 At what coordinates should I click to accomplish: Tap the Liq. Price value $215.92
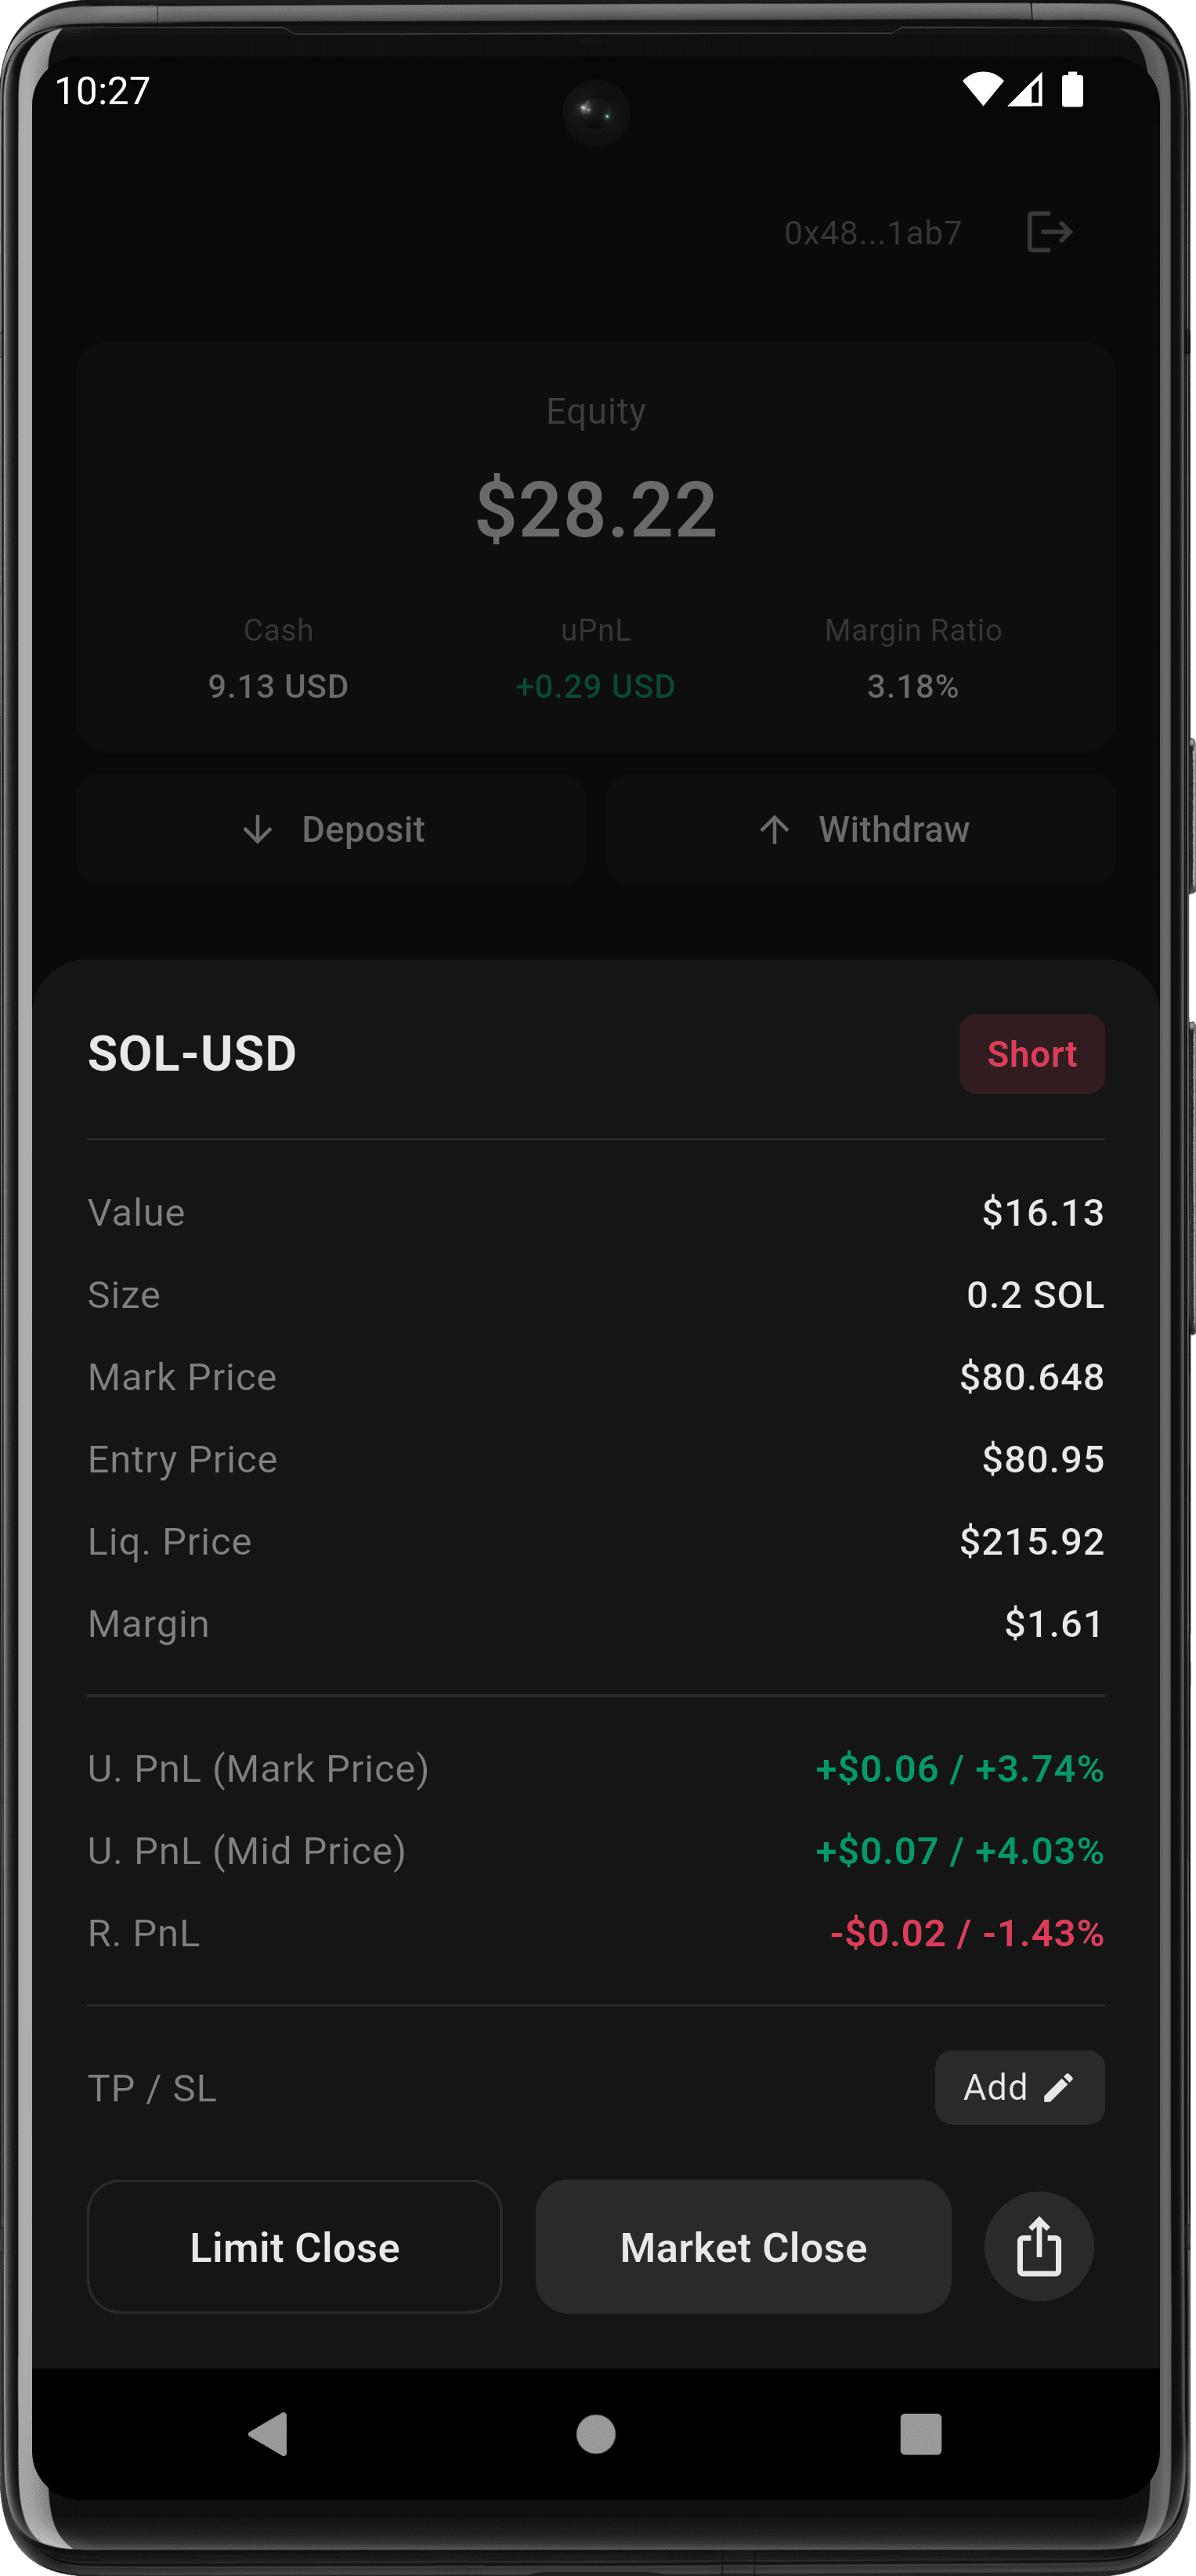[x=1031, y=1541]
